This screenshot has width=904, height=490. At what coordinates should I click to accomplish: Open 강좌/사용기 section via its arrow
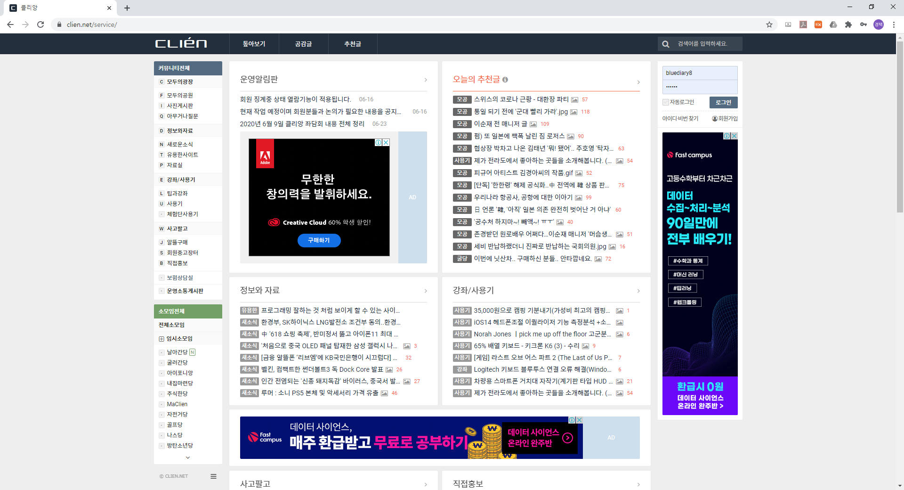pos(638,291)
